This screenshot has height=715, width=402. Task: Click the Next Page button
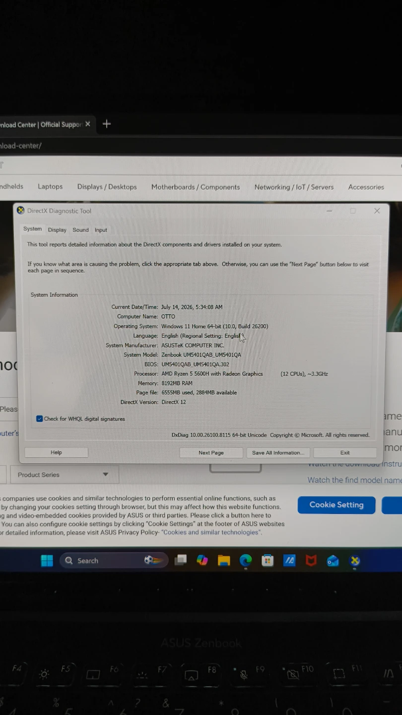pyautogui.click(x=211, y=452)
